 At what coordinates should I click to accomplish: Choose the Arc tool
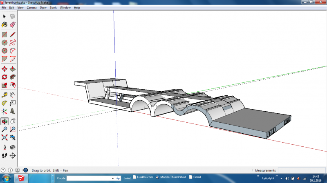click(x=13, y=51)
